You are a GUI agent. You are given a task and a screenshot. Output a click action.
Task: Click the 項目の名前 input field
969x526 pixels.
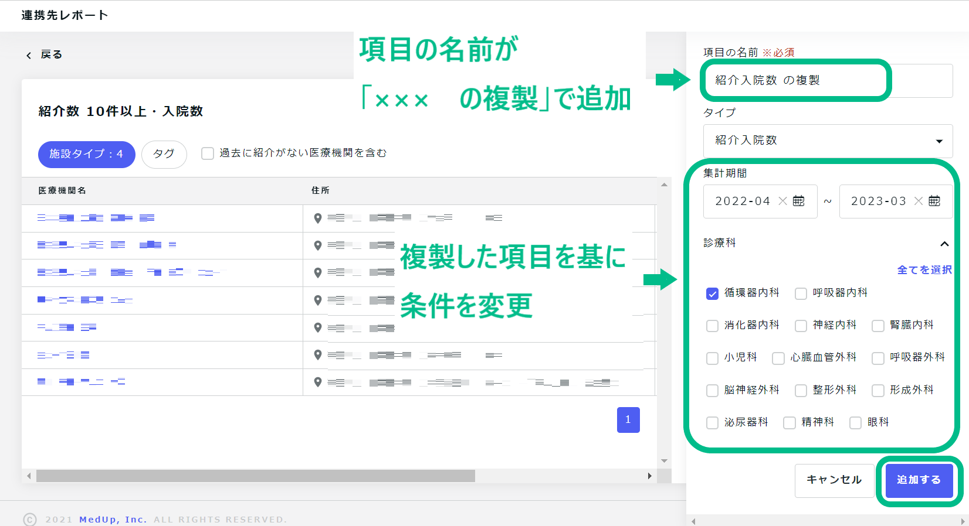pos(828,81)
